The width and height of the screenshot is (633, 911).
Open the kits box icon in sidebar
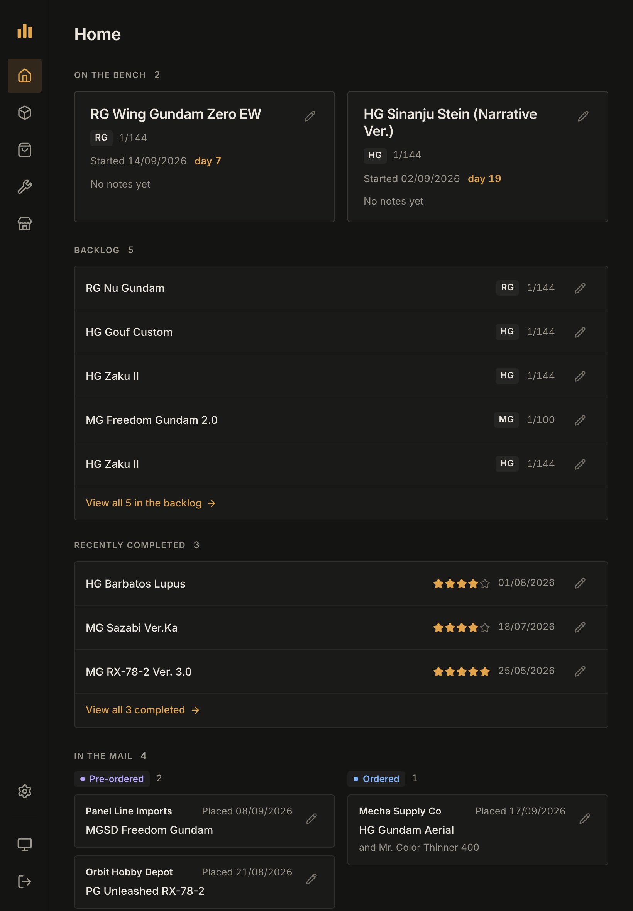pos(25,113)
